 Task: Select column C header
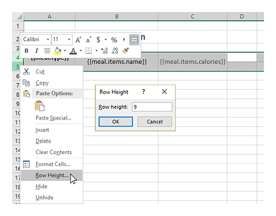point(193,16)
